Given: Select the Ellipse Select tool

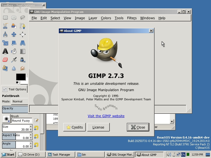Looking at the screenshot, I should coord(13,17).
